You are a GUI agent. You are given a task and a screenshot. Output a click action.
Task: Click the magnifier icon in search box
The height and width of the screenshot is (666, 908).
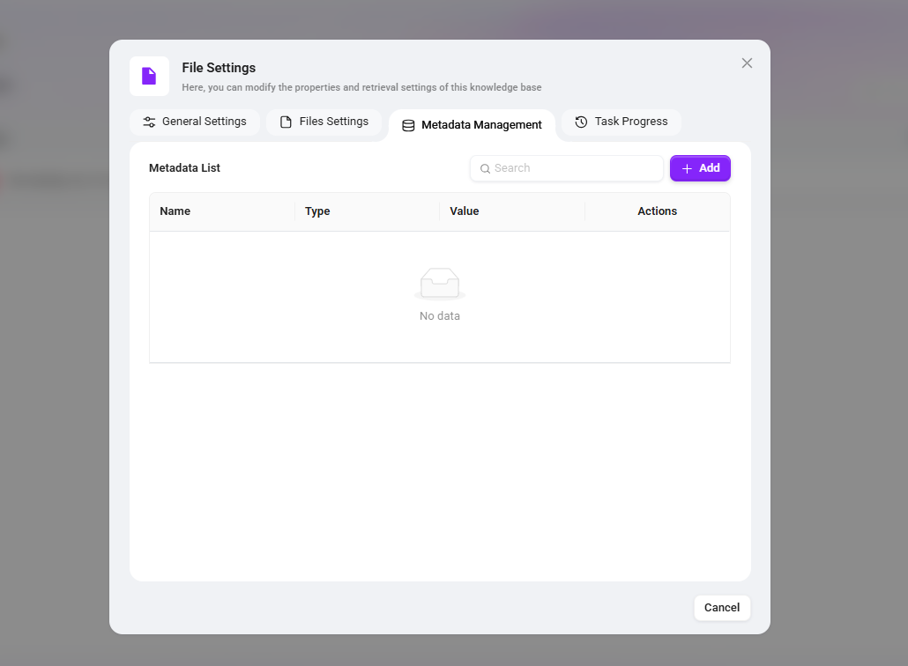click(x=485, y=169)
